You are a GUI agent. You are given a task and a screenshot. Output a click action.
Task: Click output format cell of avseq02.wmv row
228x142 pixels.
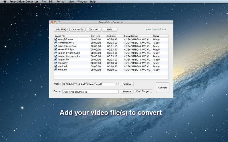coord(138,39)
